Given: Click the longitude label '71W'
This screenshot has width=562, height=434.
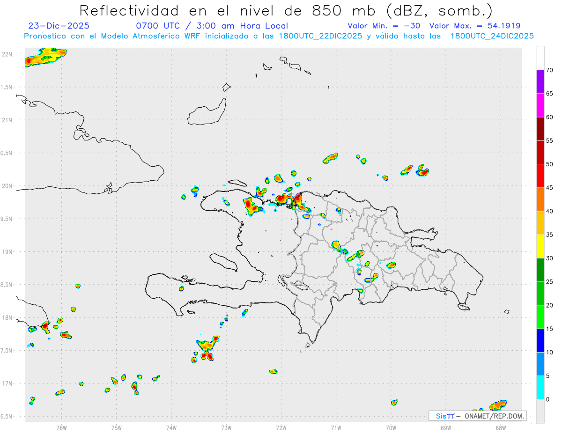Looking at the screenshot, I should [336, 427].
